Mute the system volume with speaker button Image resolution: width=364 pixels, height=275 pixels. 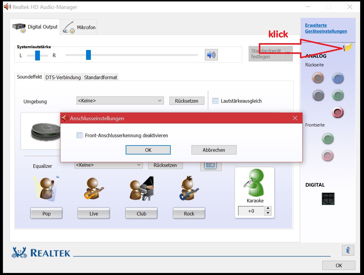[211, 55]
